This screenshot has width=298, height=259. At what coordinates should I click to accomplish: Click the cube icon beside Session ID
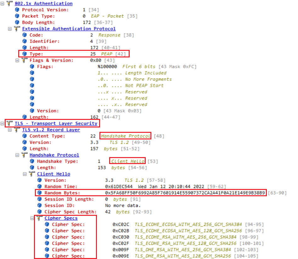[x=40, y=205]
